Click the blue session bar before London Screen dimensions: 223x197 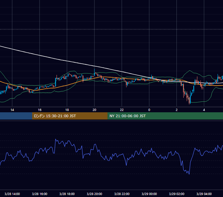pyautogui.click(x=16, y=116)
